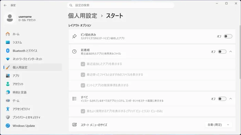Open 時刻と言語 settings page

[33, 92]
